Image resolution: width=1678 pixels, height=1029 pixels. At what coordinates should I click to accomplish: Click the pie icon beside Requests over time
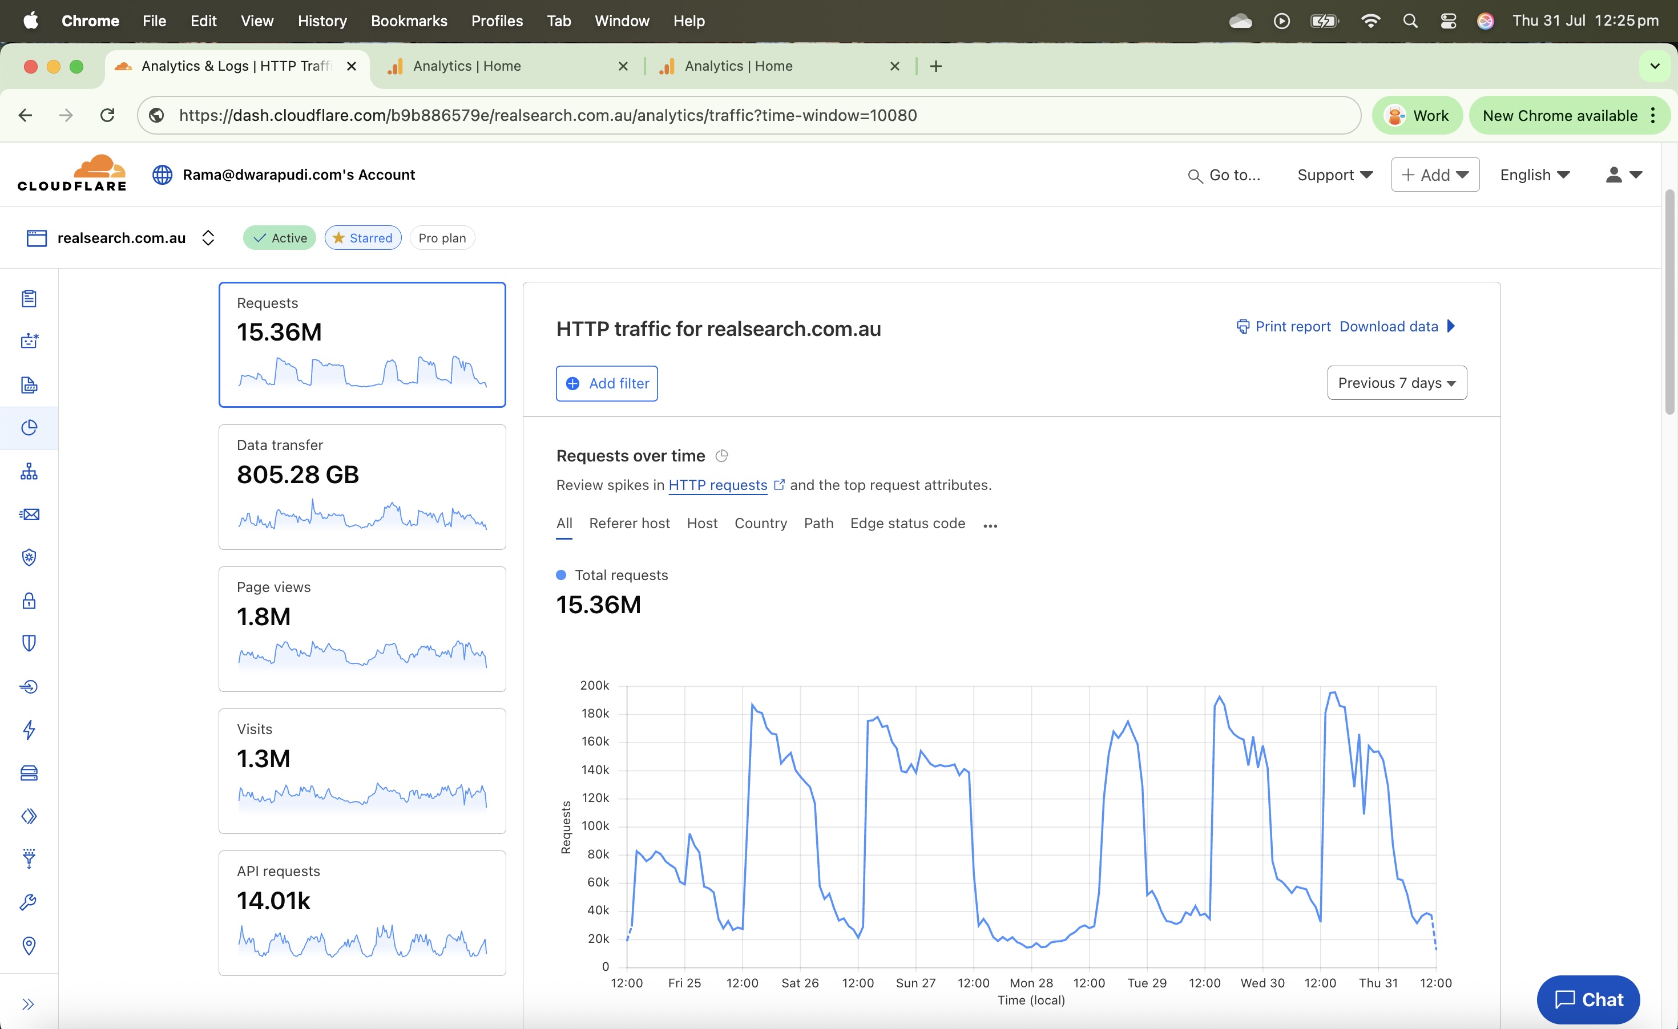coord(722,456)
